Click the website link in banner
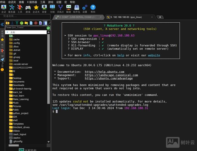197x151 pixels. (154, 55)
